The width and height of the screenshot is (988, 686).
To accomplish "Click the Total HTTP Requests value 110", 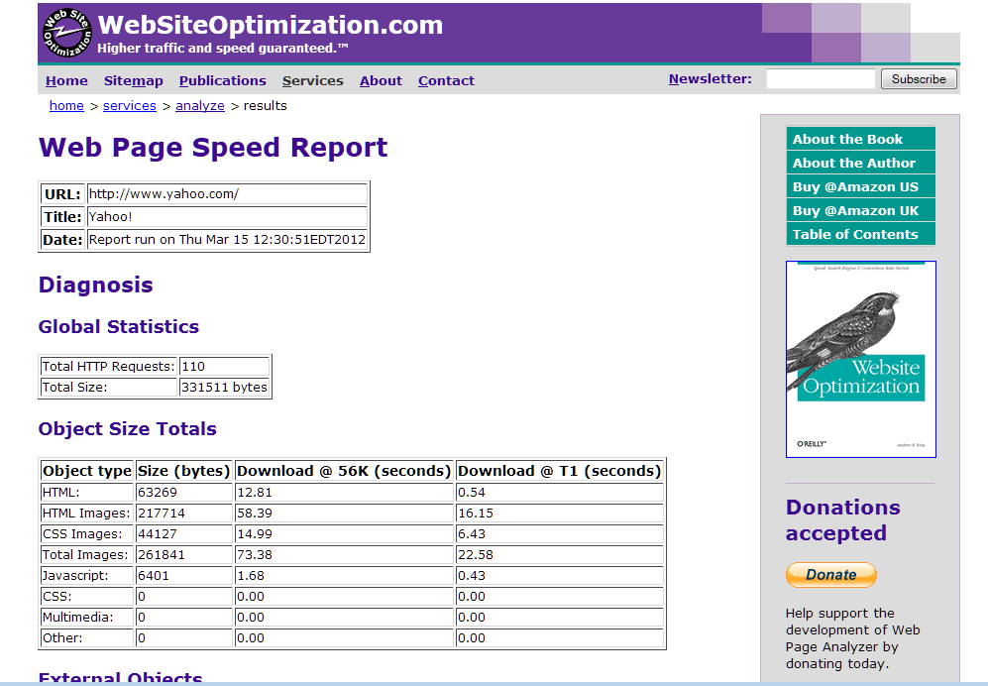I will click(224, 366).
